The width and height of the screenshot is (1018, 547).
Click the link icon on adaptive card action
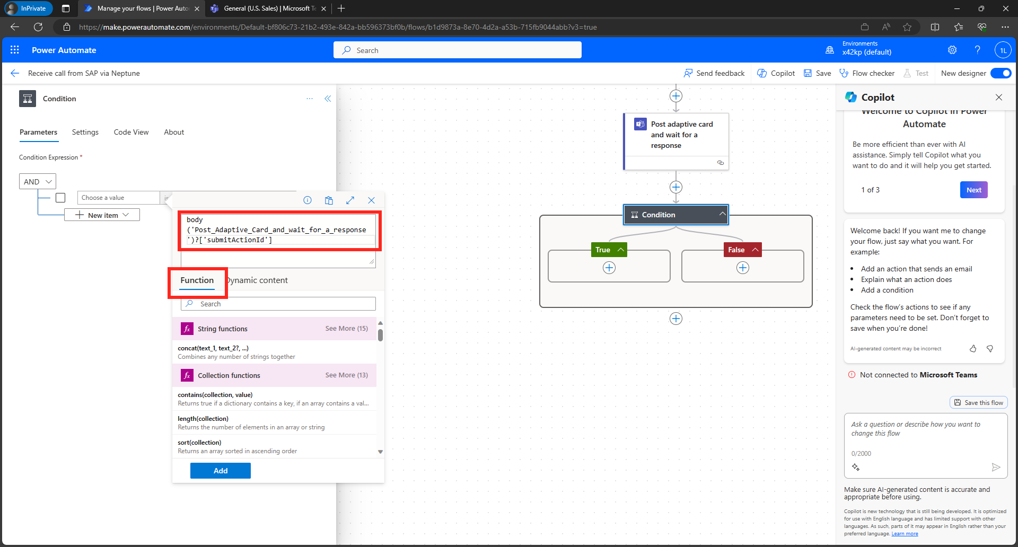click(x=721, y=163)
